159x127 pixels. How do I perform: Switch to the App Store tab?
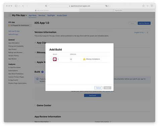tap(33, 15)
